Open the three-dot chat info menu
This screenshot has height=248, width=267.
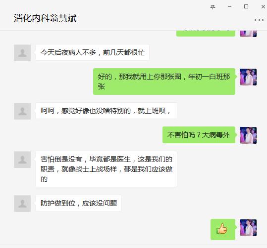pos(259,20)
